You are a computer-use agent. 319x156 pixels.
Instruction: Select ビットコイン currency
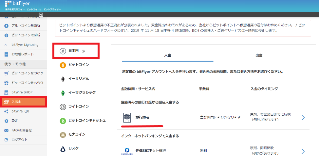(79, 65)
